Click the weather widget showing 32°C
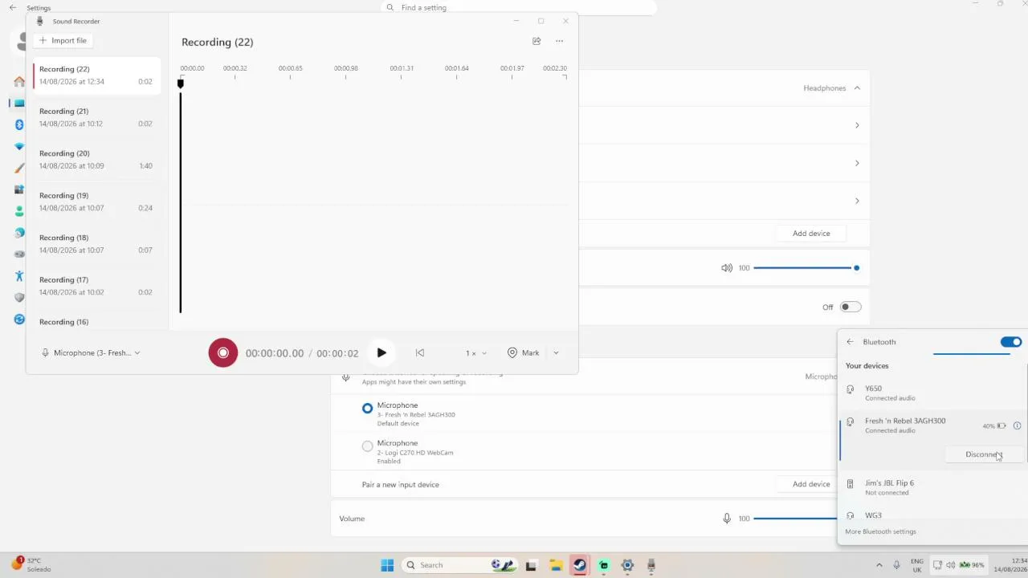Screen dimensions: 1028x578 click(32, 564)
